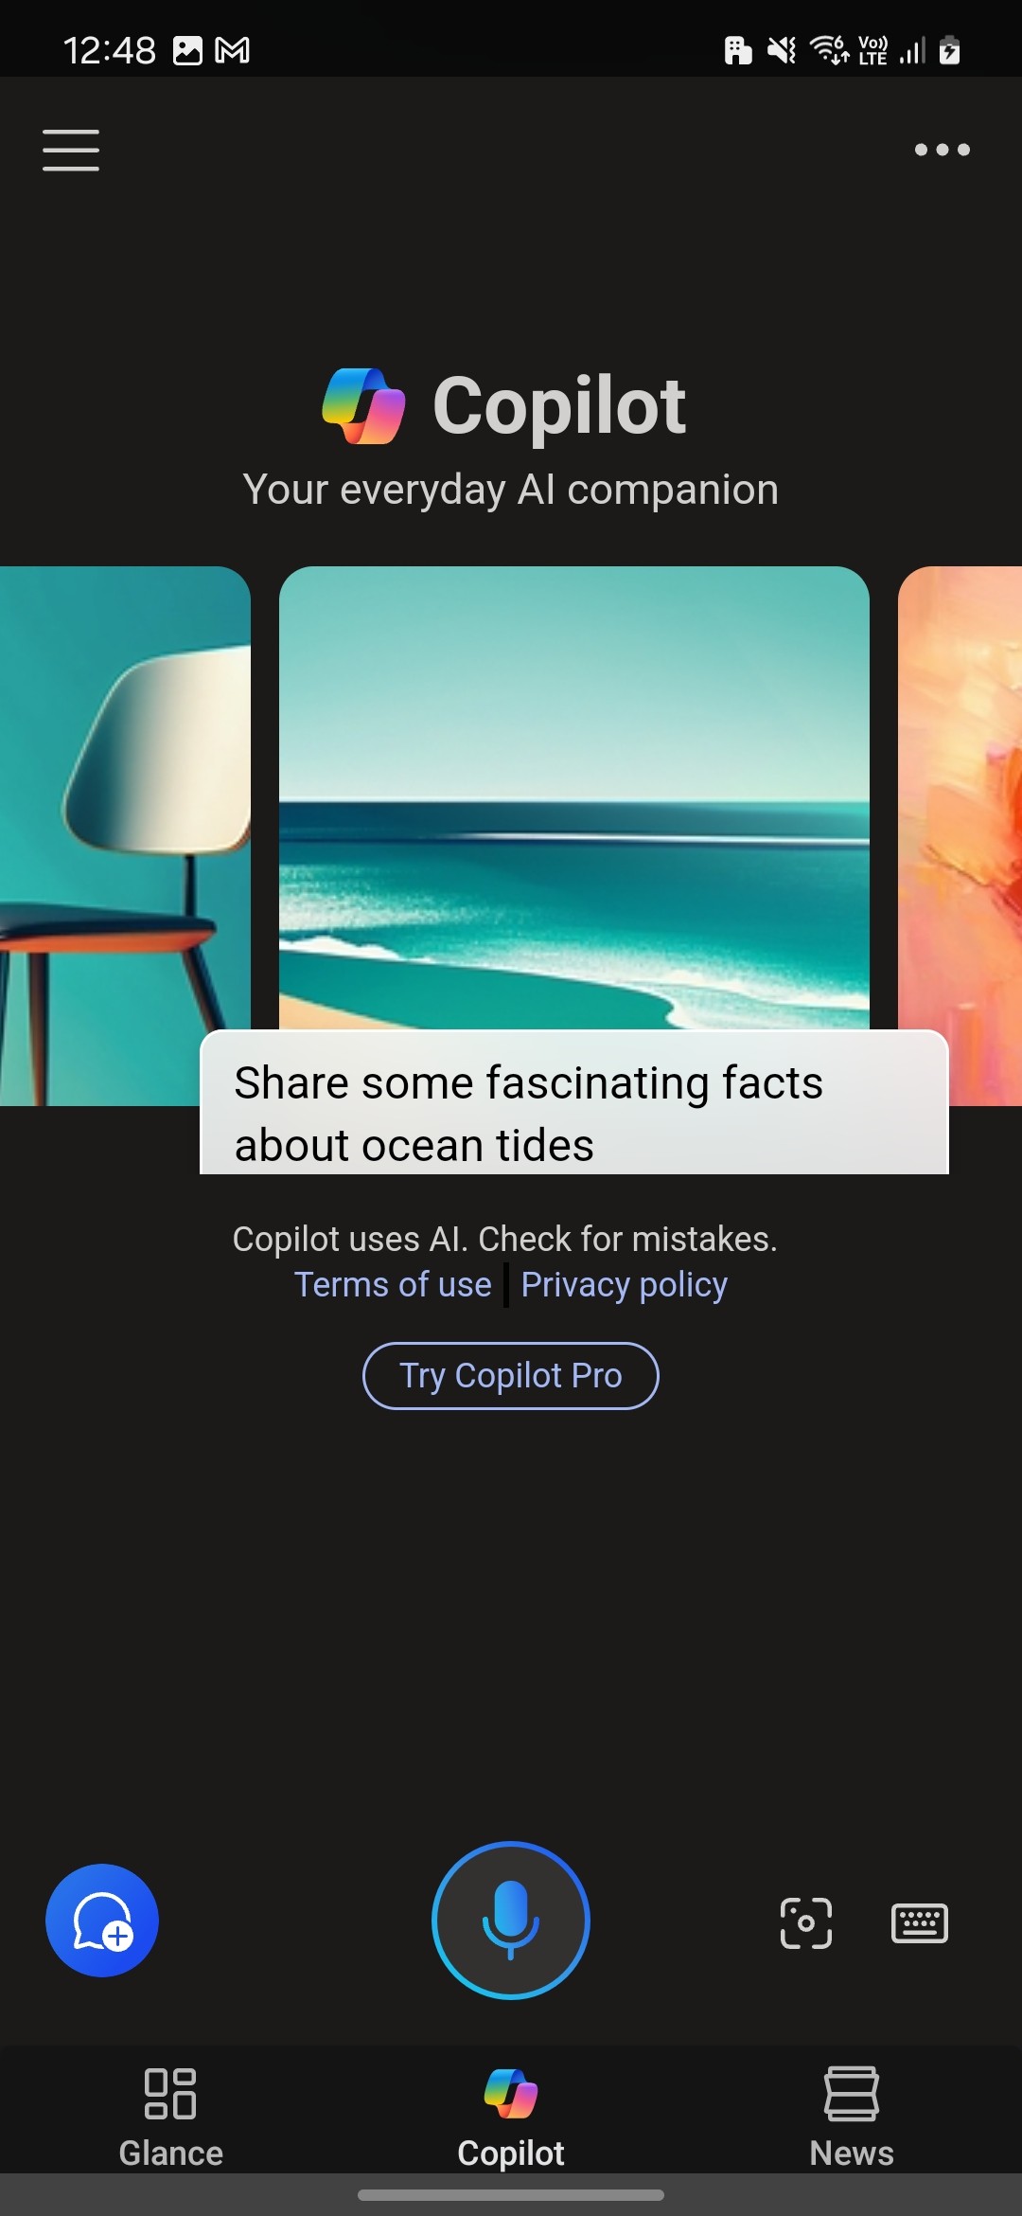
Task: Tap the Gmail notification icon in status bar
Action: (233, 50)
